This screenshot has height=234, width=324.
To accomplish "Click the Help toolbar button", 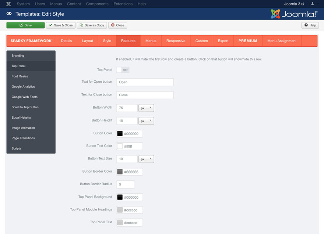I will pyautogui.click(x=310, y=25).
